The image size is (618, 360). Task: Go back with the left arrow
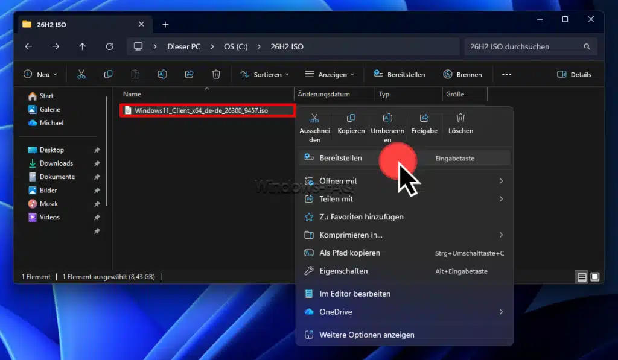click(x=28, y=46)
